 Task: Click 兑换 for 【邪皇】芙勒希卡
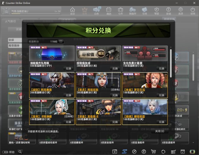[x=115, y=122]
